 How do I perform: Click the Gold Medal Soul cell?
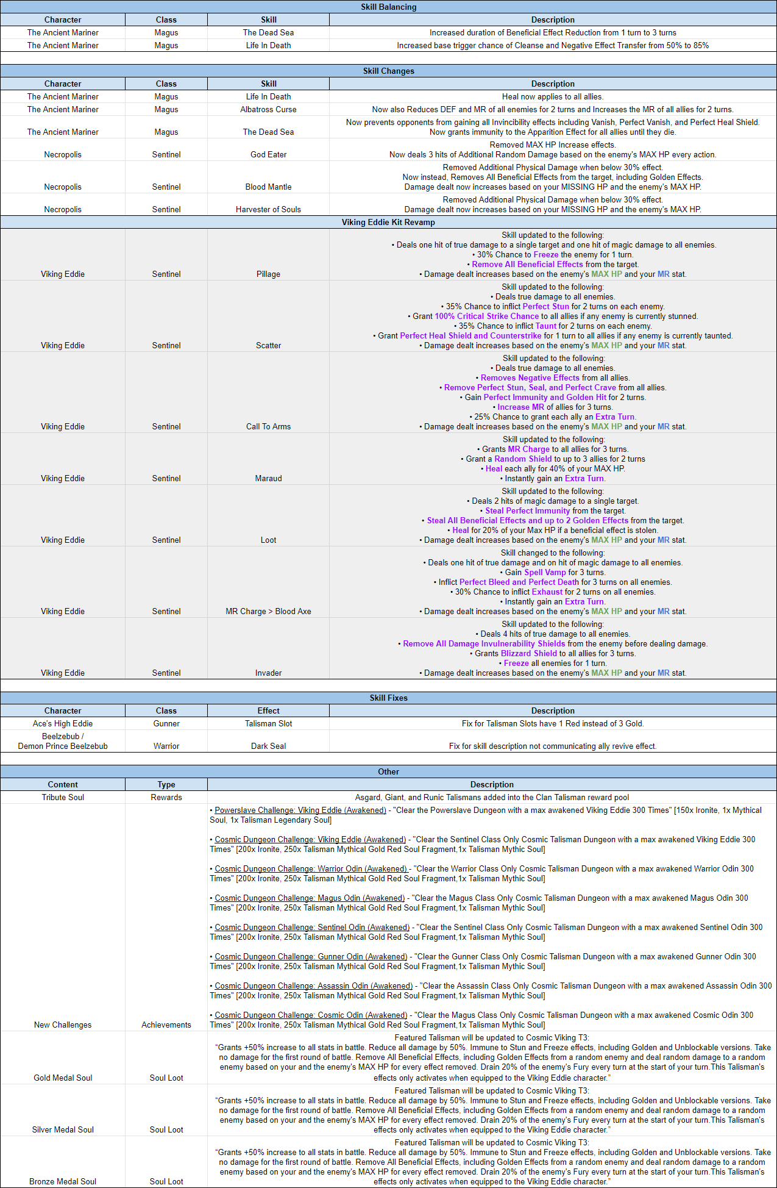[x=63, y=1078]
